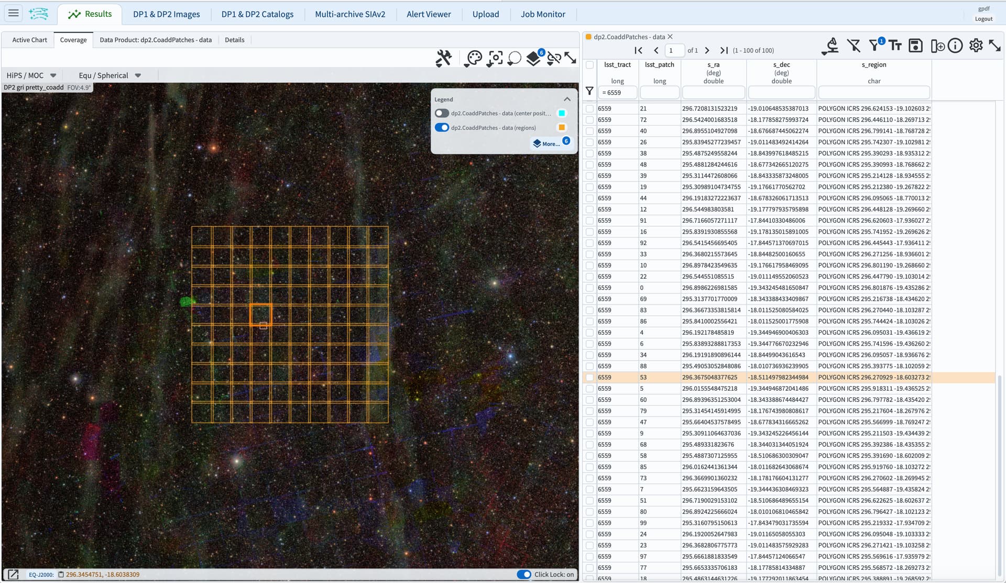
Task: Open the Multi-archive SIAv2 tab
Action: [x=350, y=14]
